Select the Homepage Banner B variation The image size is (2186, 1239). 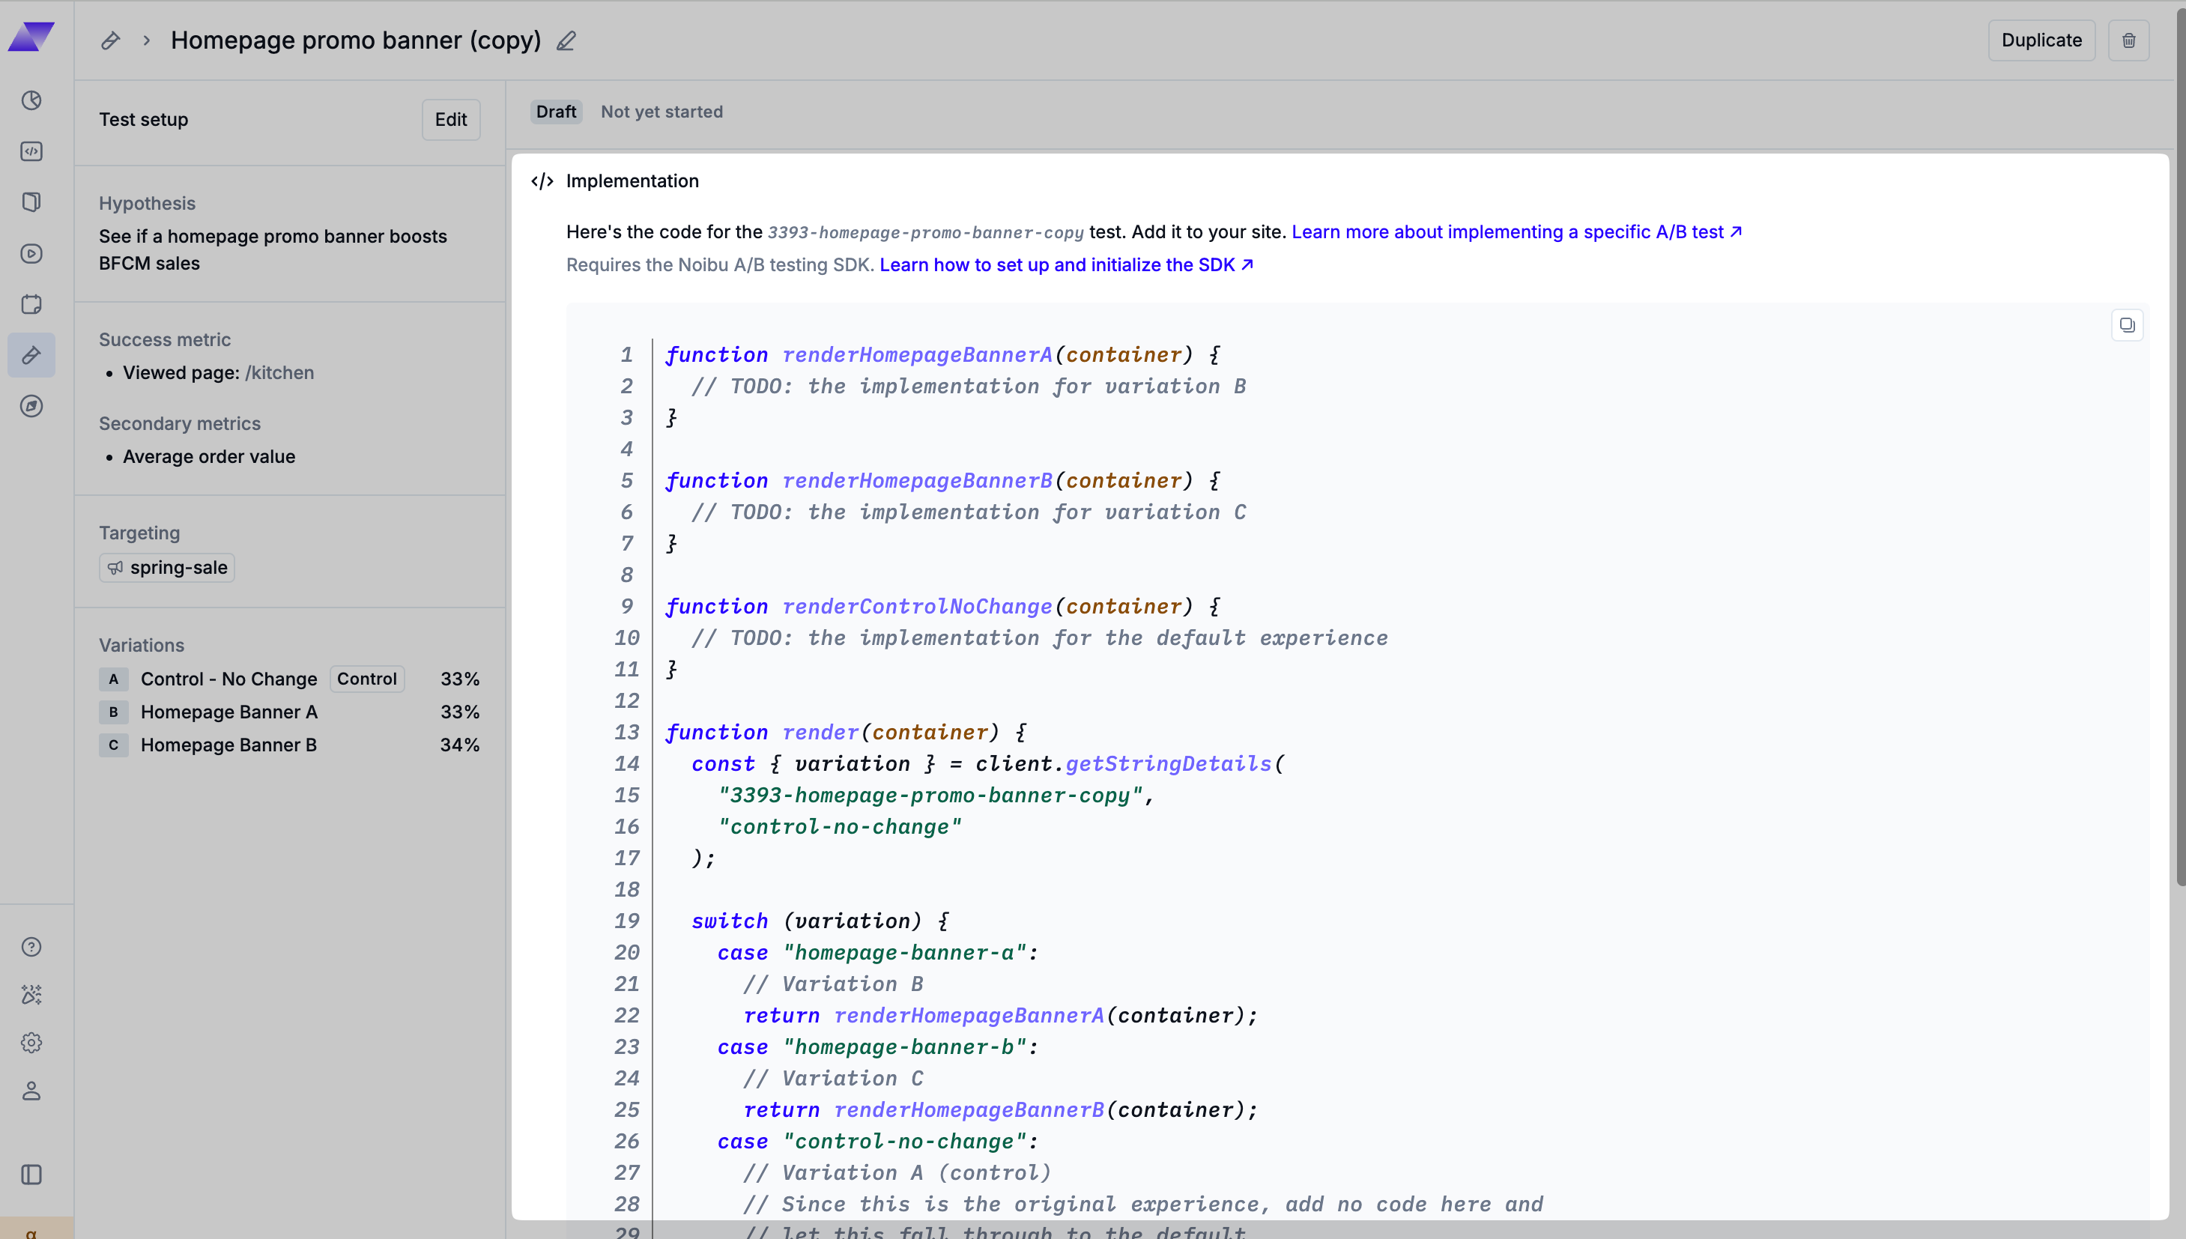tap(289, 745)
